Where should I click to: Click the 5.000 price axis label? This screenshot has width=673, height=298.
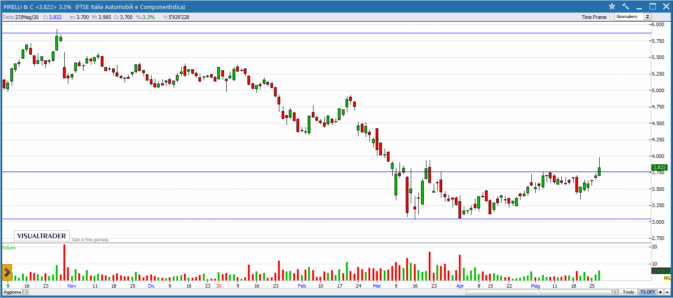(x=658, y=90)
